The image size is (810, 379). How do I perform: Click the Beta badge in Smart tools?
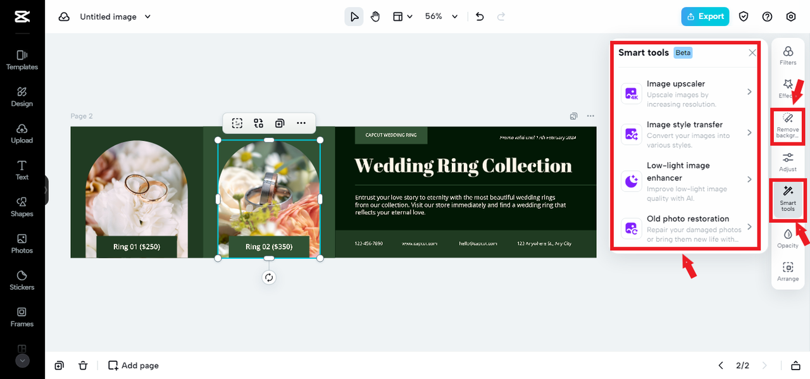pyautogui.click(x=683, y=53)
